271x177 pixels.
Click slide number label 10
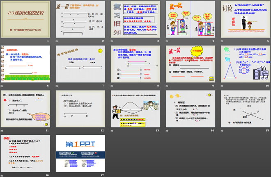click(x=267, y=86)
